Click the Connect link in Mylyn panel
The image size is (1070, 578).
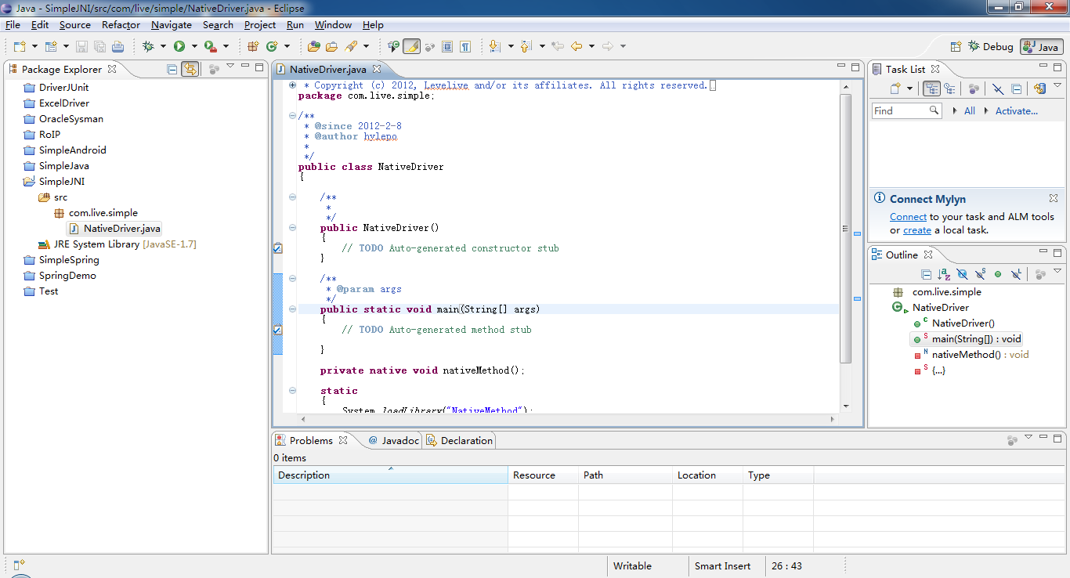click(x=908, y=217)
